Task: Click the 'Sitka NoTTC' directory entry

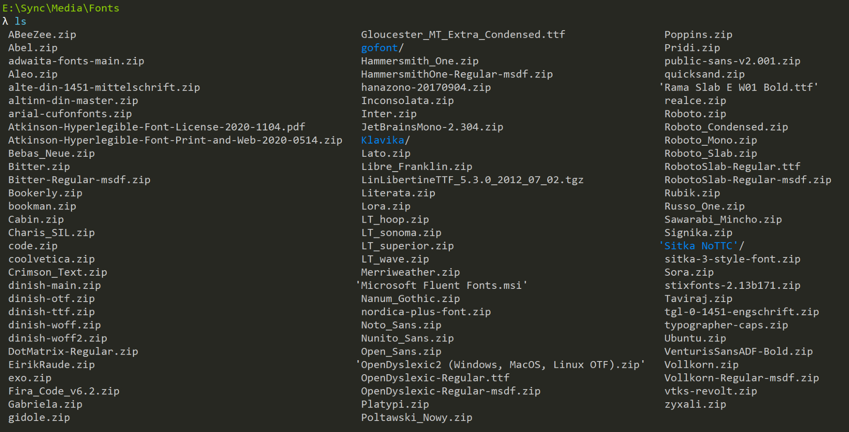Action: [698, 246]
